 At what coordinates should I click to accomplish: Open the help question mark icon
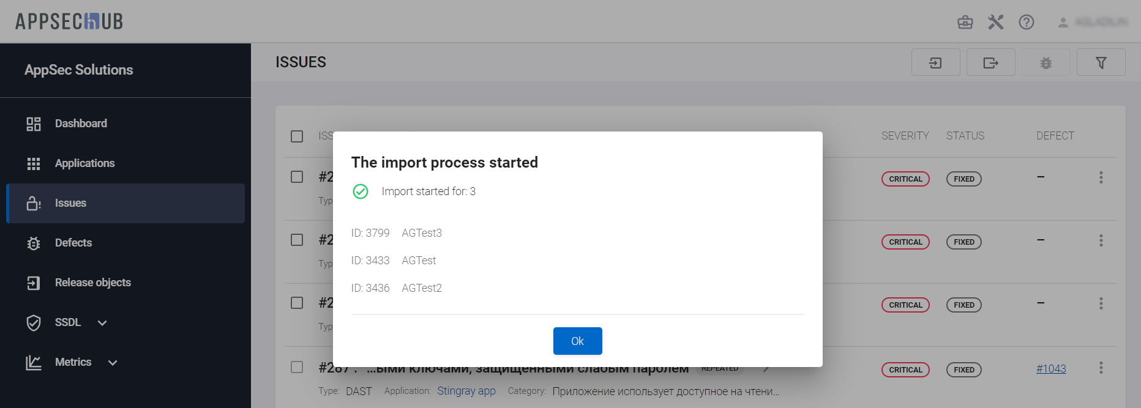pyautogui.click(x=1026, y=23)
